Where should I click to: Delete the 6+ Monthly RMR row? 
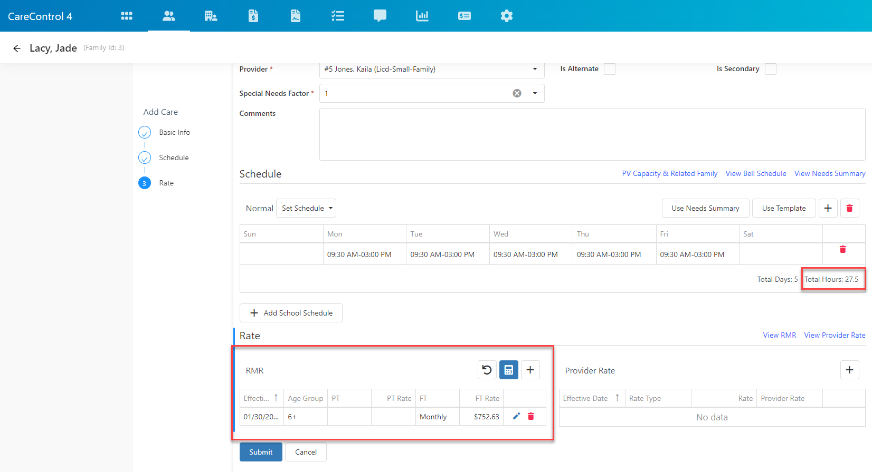coord(531,416)
